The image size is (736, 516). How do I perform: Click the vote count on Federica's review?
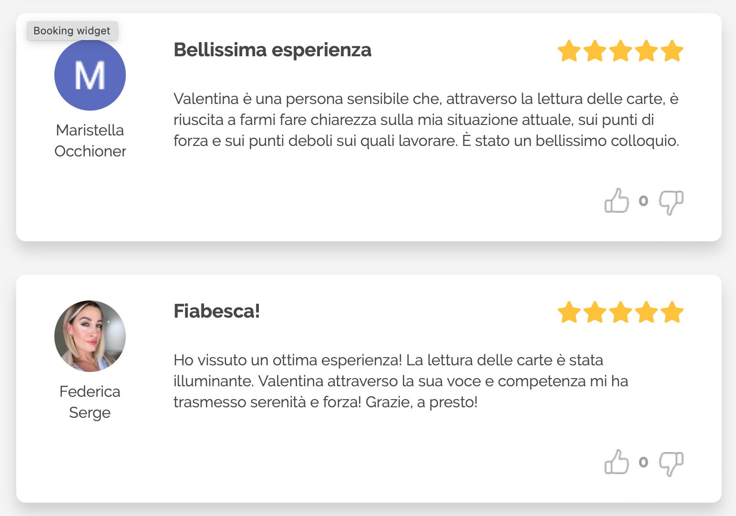point(644,463)
